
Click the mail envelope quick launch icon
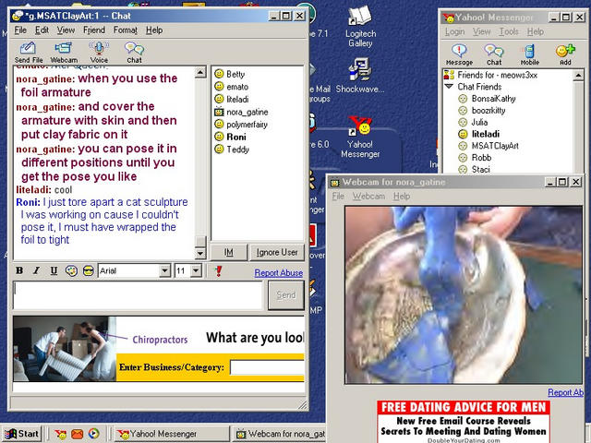(x=78, y=435)
